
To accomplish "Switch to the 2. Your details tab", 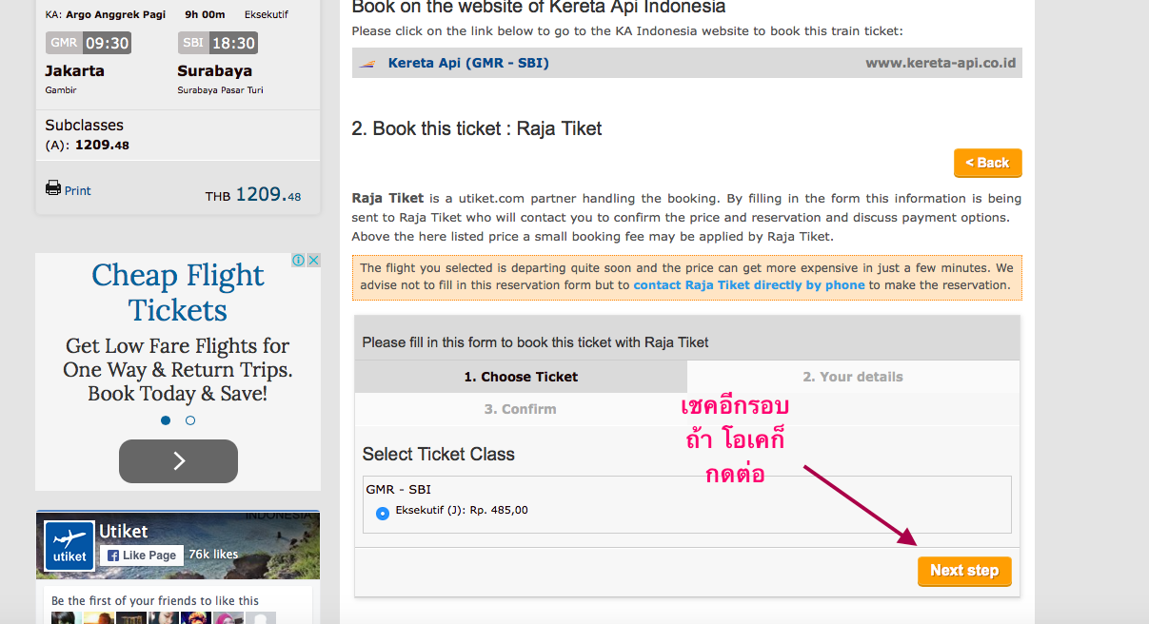I will [x=853, y=377].
